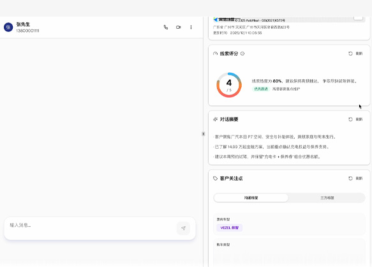Click the phone number under 张先生

click(x=27, y=31)
